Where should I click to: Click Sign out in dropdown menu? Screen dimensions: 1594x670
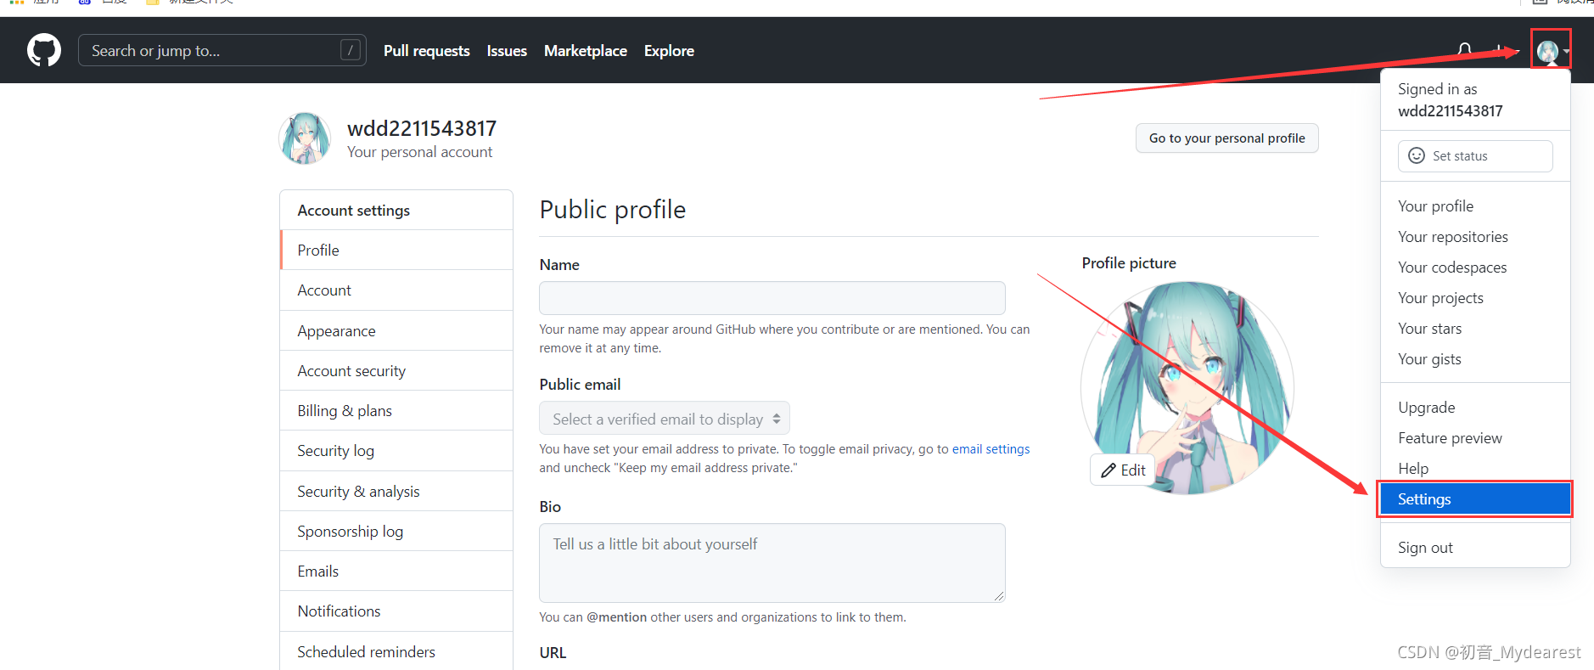[x=1475, y=548]
